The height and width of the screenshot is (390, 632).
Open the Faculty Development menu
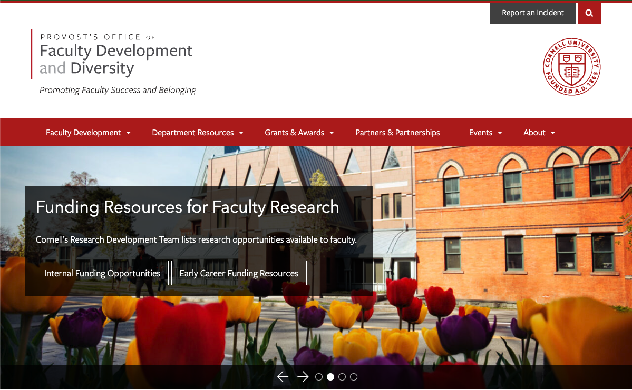(x=83, y=133)
